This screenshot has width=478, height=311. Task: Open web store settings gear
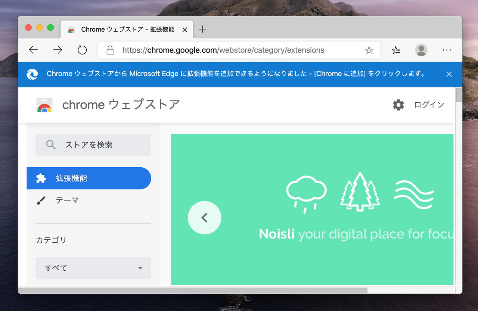398,105
